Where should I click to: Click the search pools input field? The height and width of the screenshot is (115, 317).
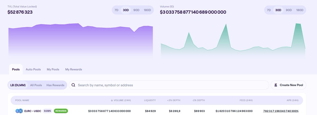[169, 85]
